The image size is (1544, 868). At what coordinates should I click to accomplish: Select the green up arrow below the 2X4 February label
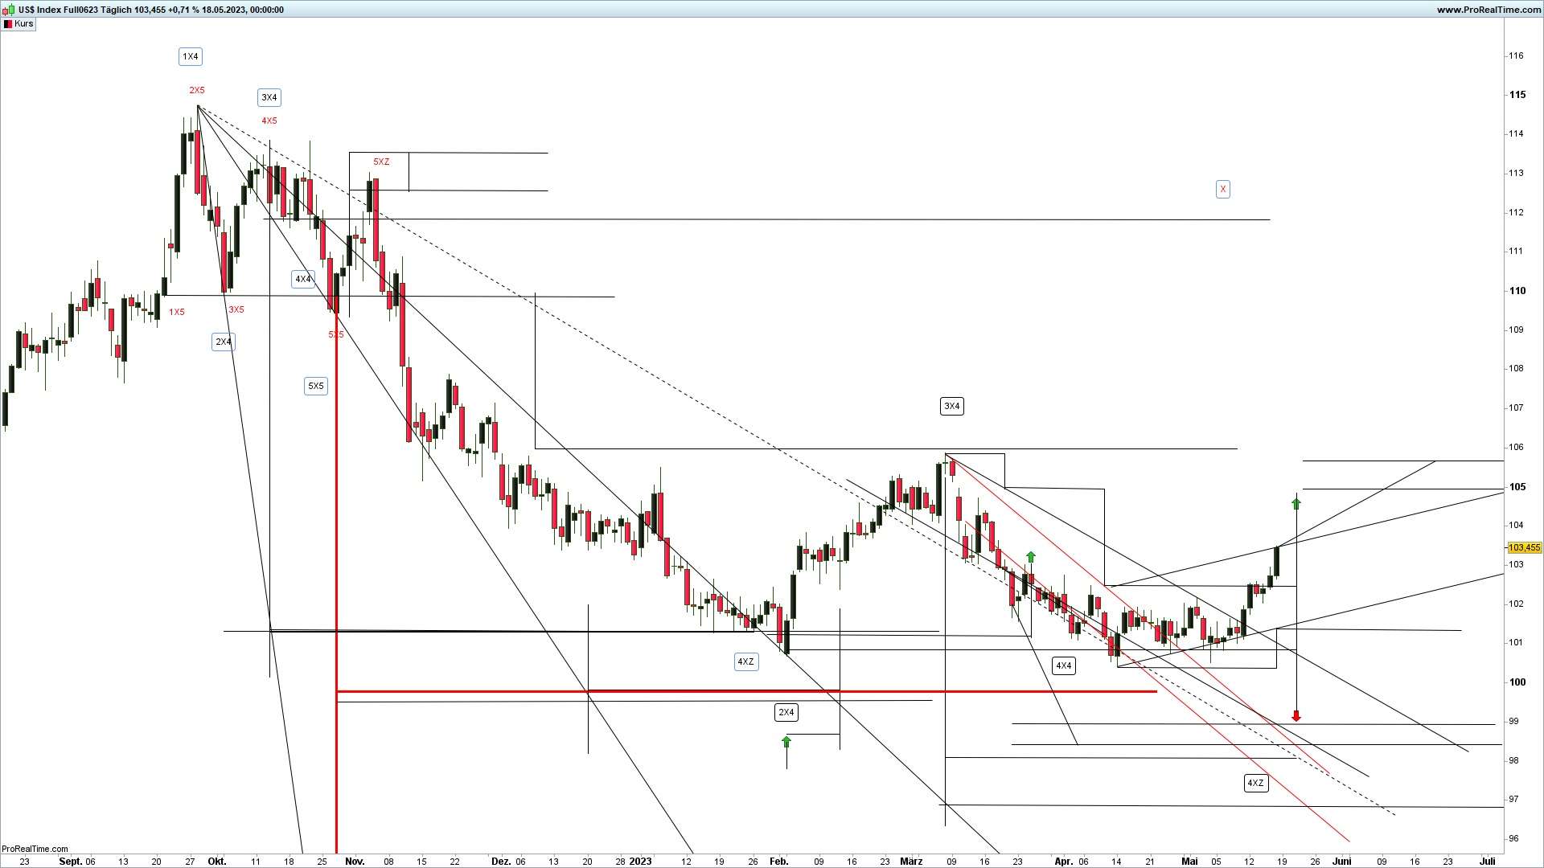pyautogui.click(x=786, y=741)
